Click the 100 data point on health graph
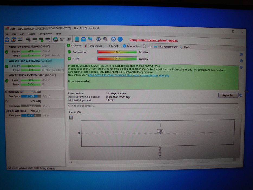 point(160,133)
